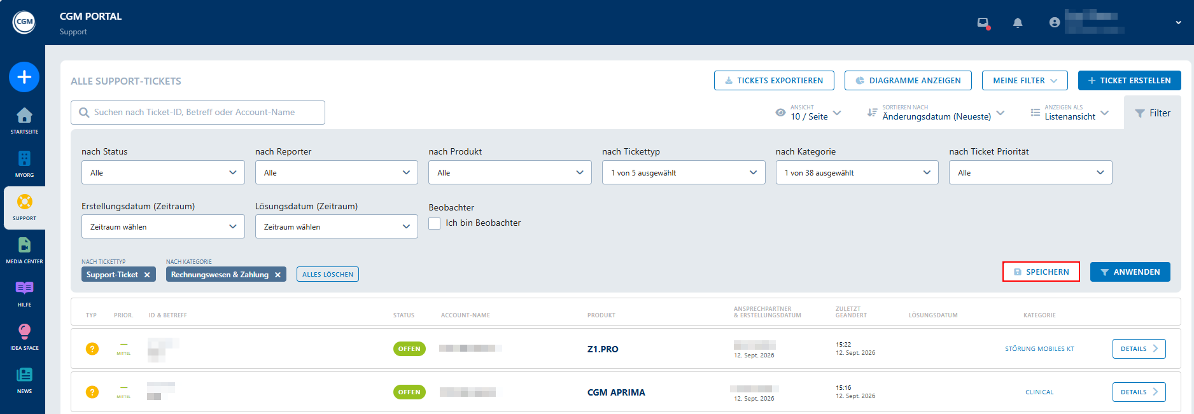1194x414 pixels.
Task: Open Support section in sidebar
Action: click(24, 207)
